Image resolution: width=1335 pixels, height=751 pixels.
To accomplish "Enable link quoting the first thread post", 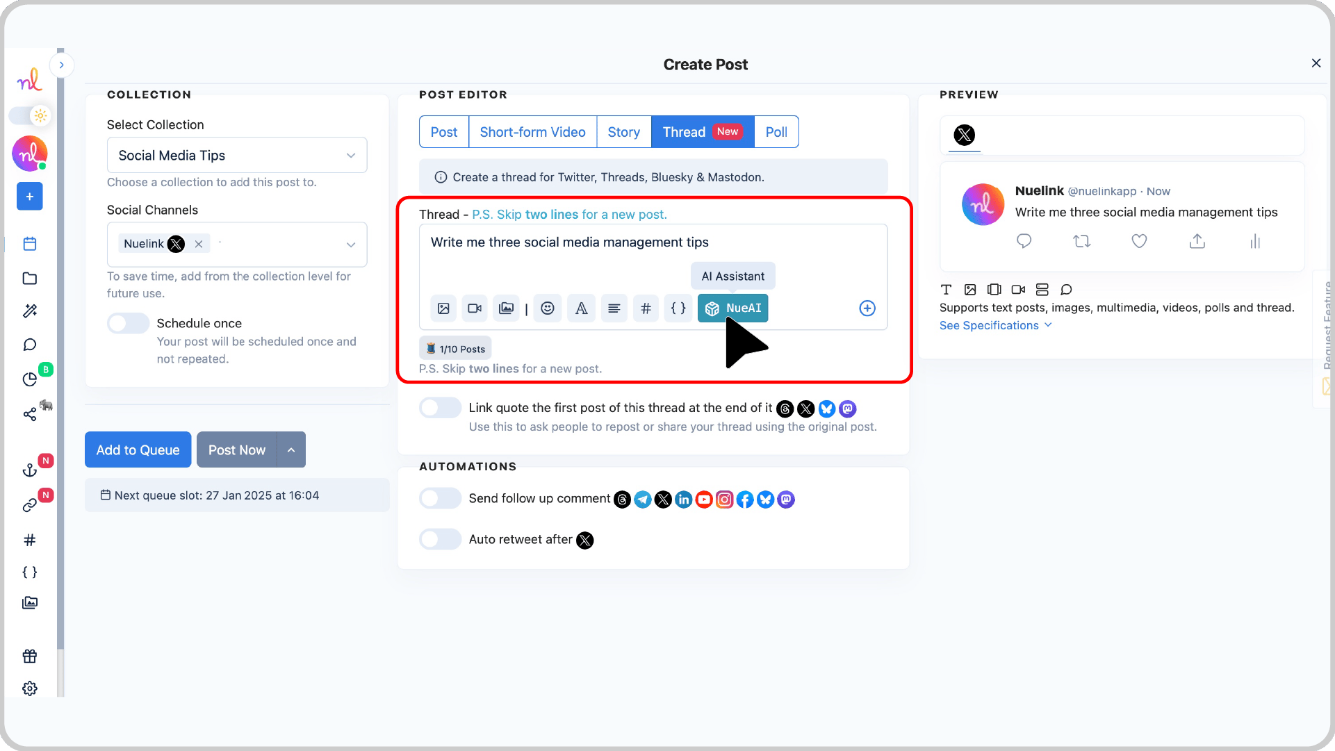I will 440,407.
